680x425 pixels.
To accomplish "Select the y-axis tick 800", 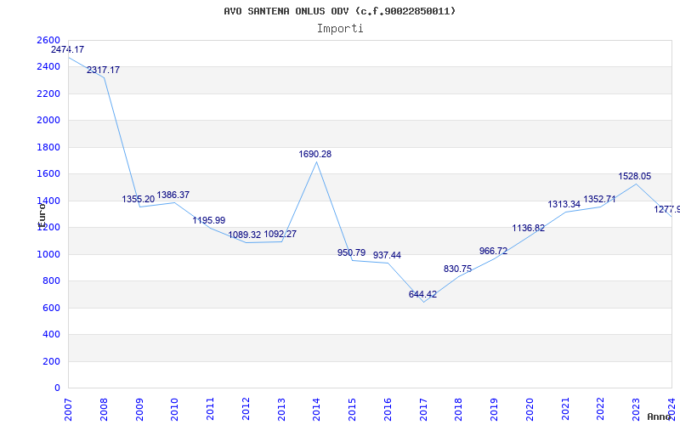I will click(52, 281).
